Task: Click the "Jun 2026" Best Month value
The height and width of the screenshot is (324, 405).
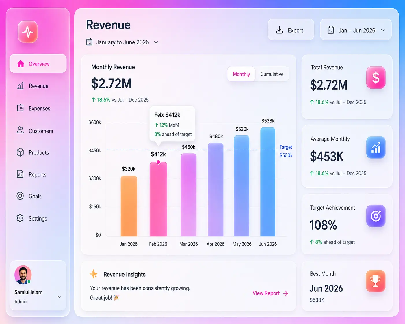Action: tap(326, 288)
